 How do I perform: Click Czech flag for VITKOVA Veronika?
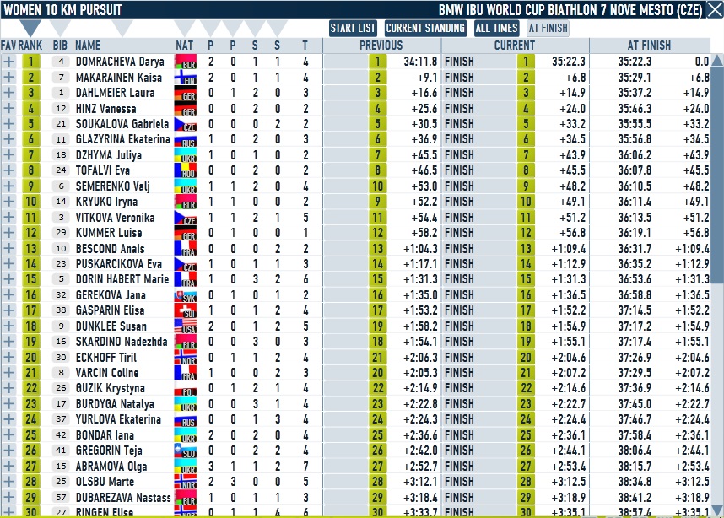(x=185, y=217)
